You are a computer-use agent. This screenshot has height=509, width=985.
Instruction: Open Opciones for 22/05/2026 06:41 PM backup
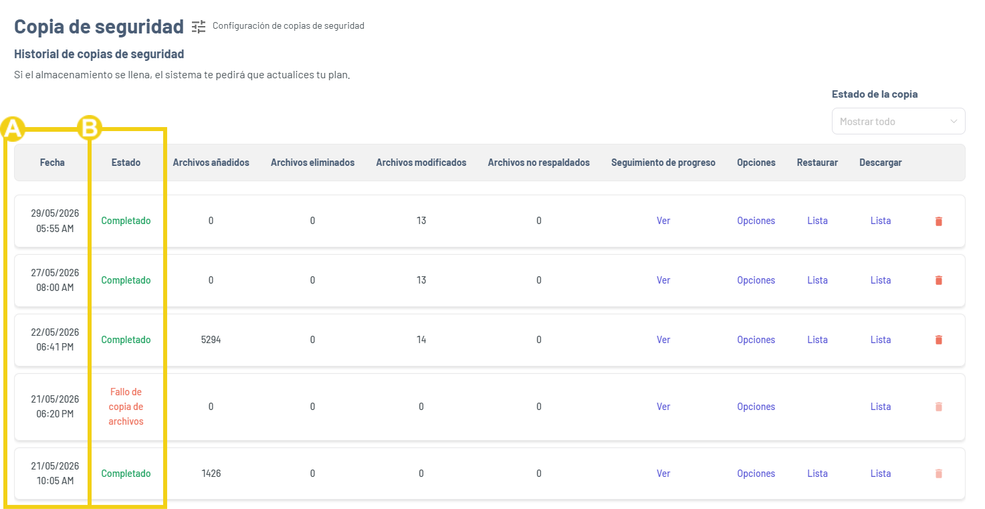pyautogui.click(x=756, y=340)
